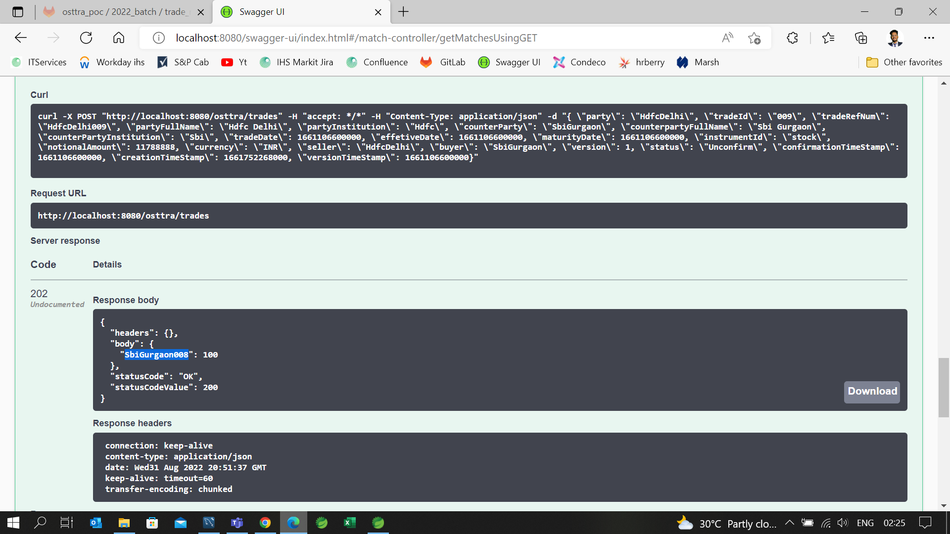
Task: Open taskbar Search
Action: click(x=40, y=523)
